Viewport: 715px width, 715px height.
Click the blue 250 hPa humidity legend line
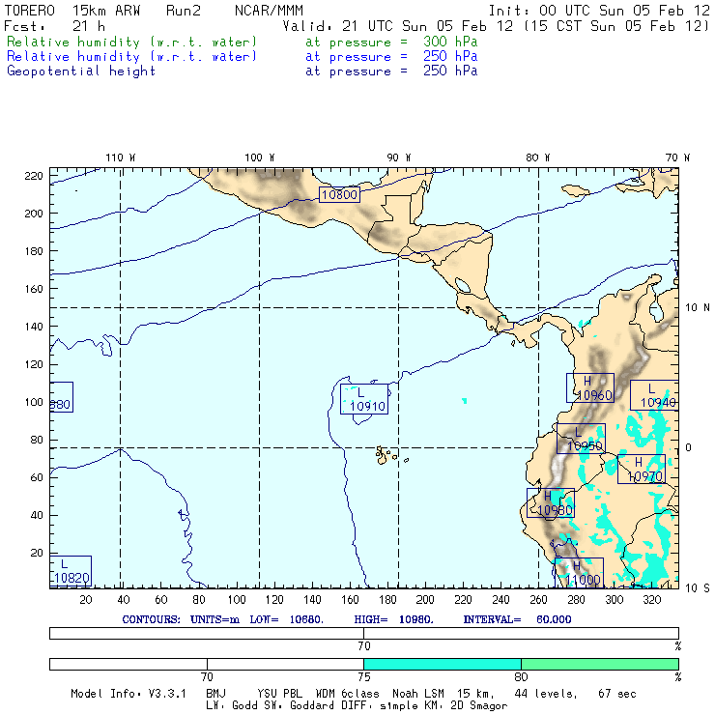(x=243, y=57)
